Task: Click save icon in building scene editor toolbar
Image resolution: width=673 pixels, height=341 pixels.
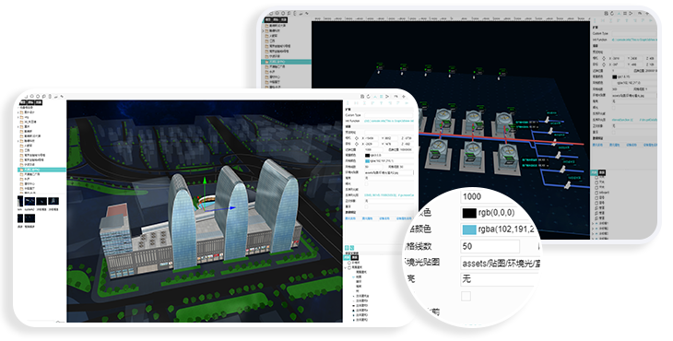Action: 362,97
